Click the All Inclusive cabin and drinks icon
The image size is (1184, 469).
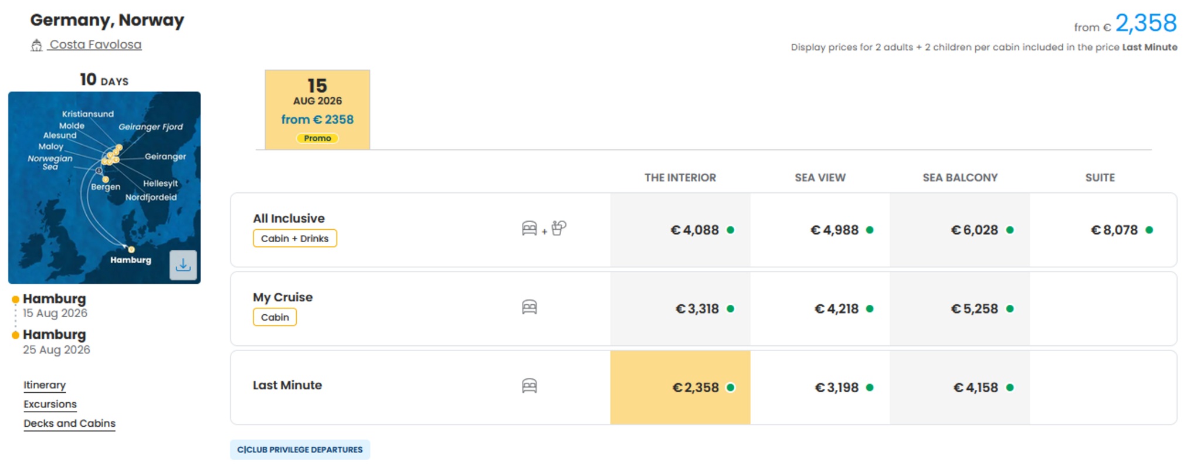(x=544, y=228)
